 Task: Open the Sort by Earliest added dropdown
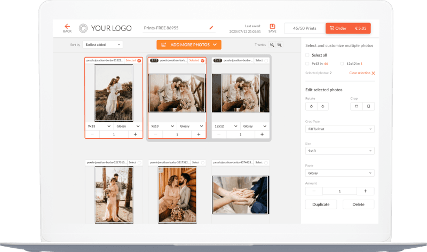coord(104,45)
